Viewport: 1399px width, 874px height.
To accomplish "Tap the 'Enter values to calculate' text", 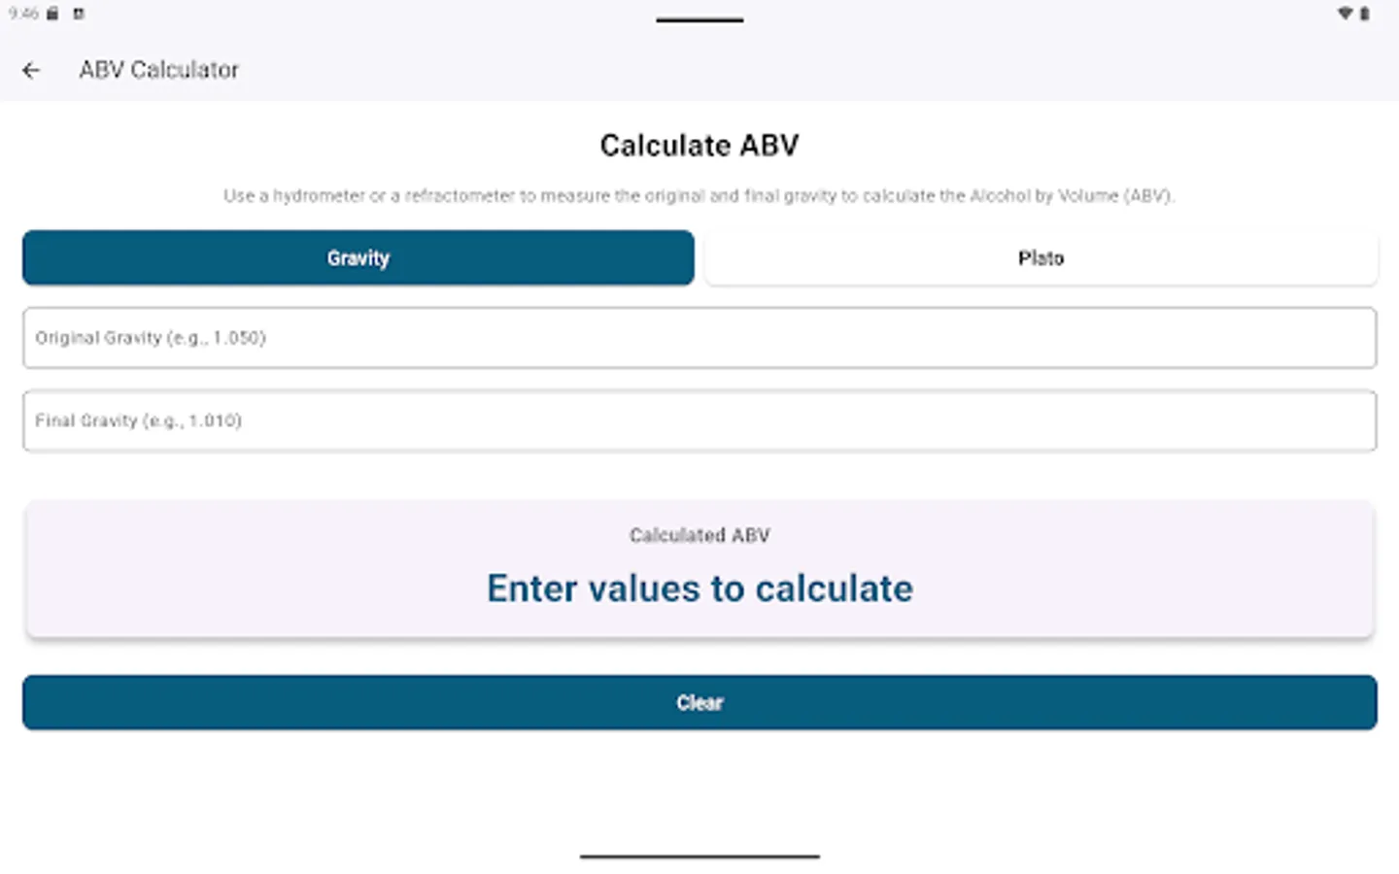I will pos(699,588).
